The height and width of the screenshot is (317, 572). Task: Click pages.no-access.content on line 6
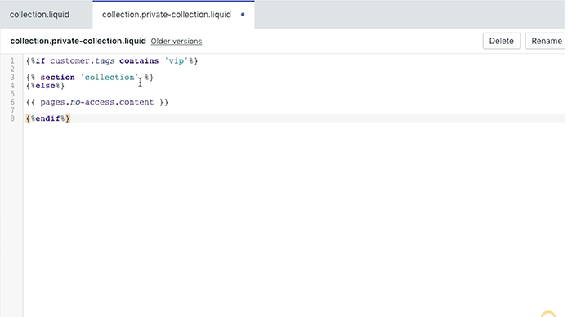click(x=97, y=102)
